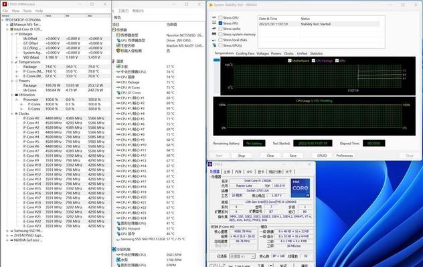This screenshot has width=423, height=267.
Task: Open the Help menu in HWMonitor
Action: [x=39, y=11]
